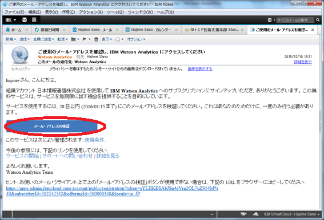Screen dimensions: 324x220
Task: Switch to the 複製と同期 tab
Action: coord(50,30)
